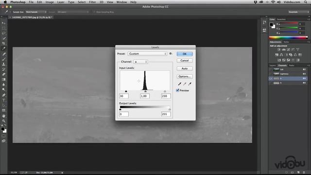Open the Adjustments panel flyout menu
This screenshot has width=311, height=175.
tap(309, 42)
